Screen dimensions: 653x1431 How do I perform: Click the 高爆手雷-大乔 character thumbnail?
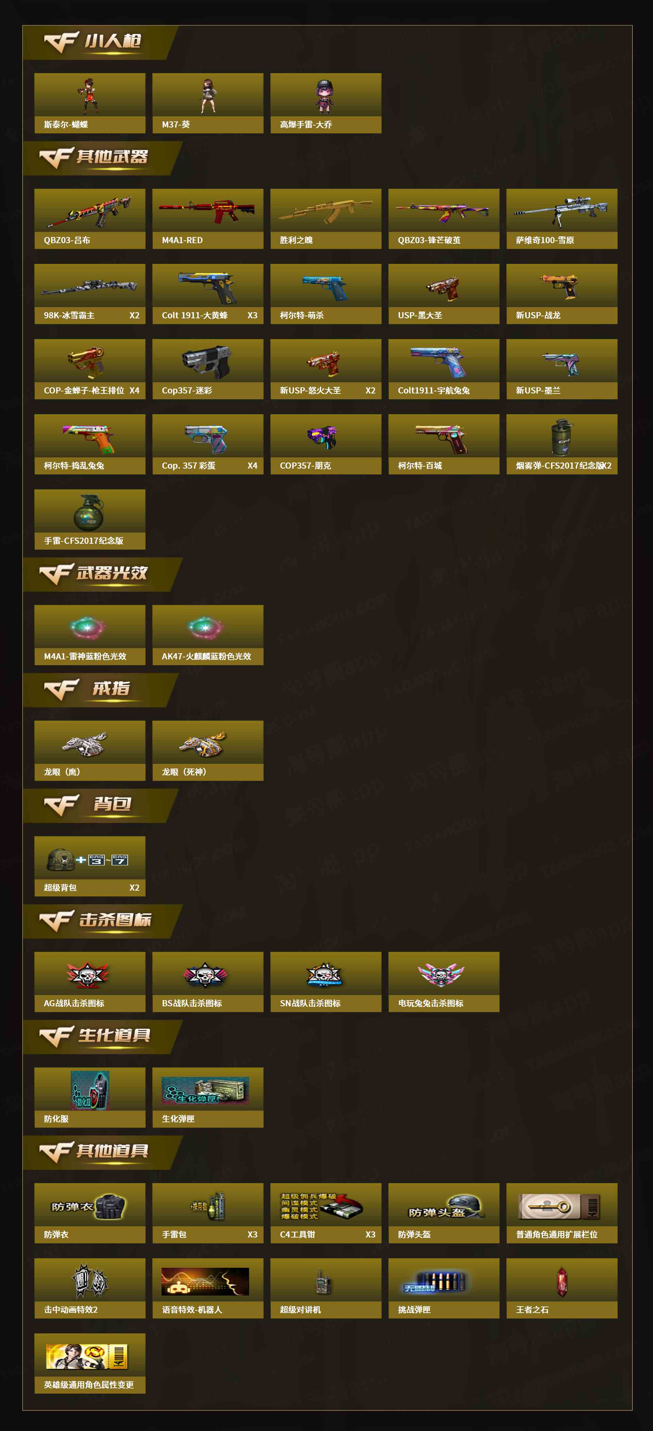pyautogui.click(x=324, y=96)
